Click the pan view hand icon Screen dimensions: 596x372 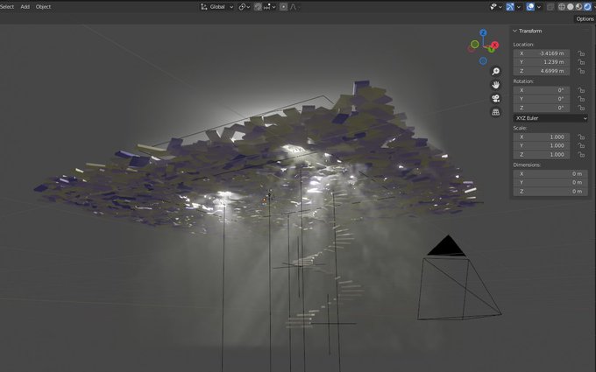(496, 85)
